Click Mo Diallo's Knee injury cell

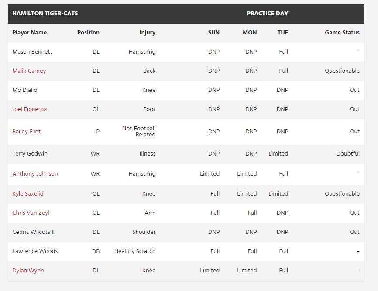[149, 90]
